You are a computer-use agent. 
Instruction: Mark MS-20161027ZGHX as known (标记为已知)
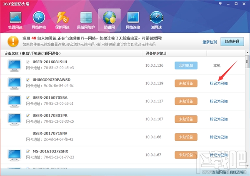click(219, 155)
